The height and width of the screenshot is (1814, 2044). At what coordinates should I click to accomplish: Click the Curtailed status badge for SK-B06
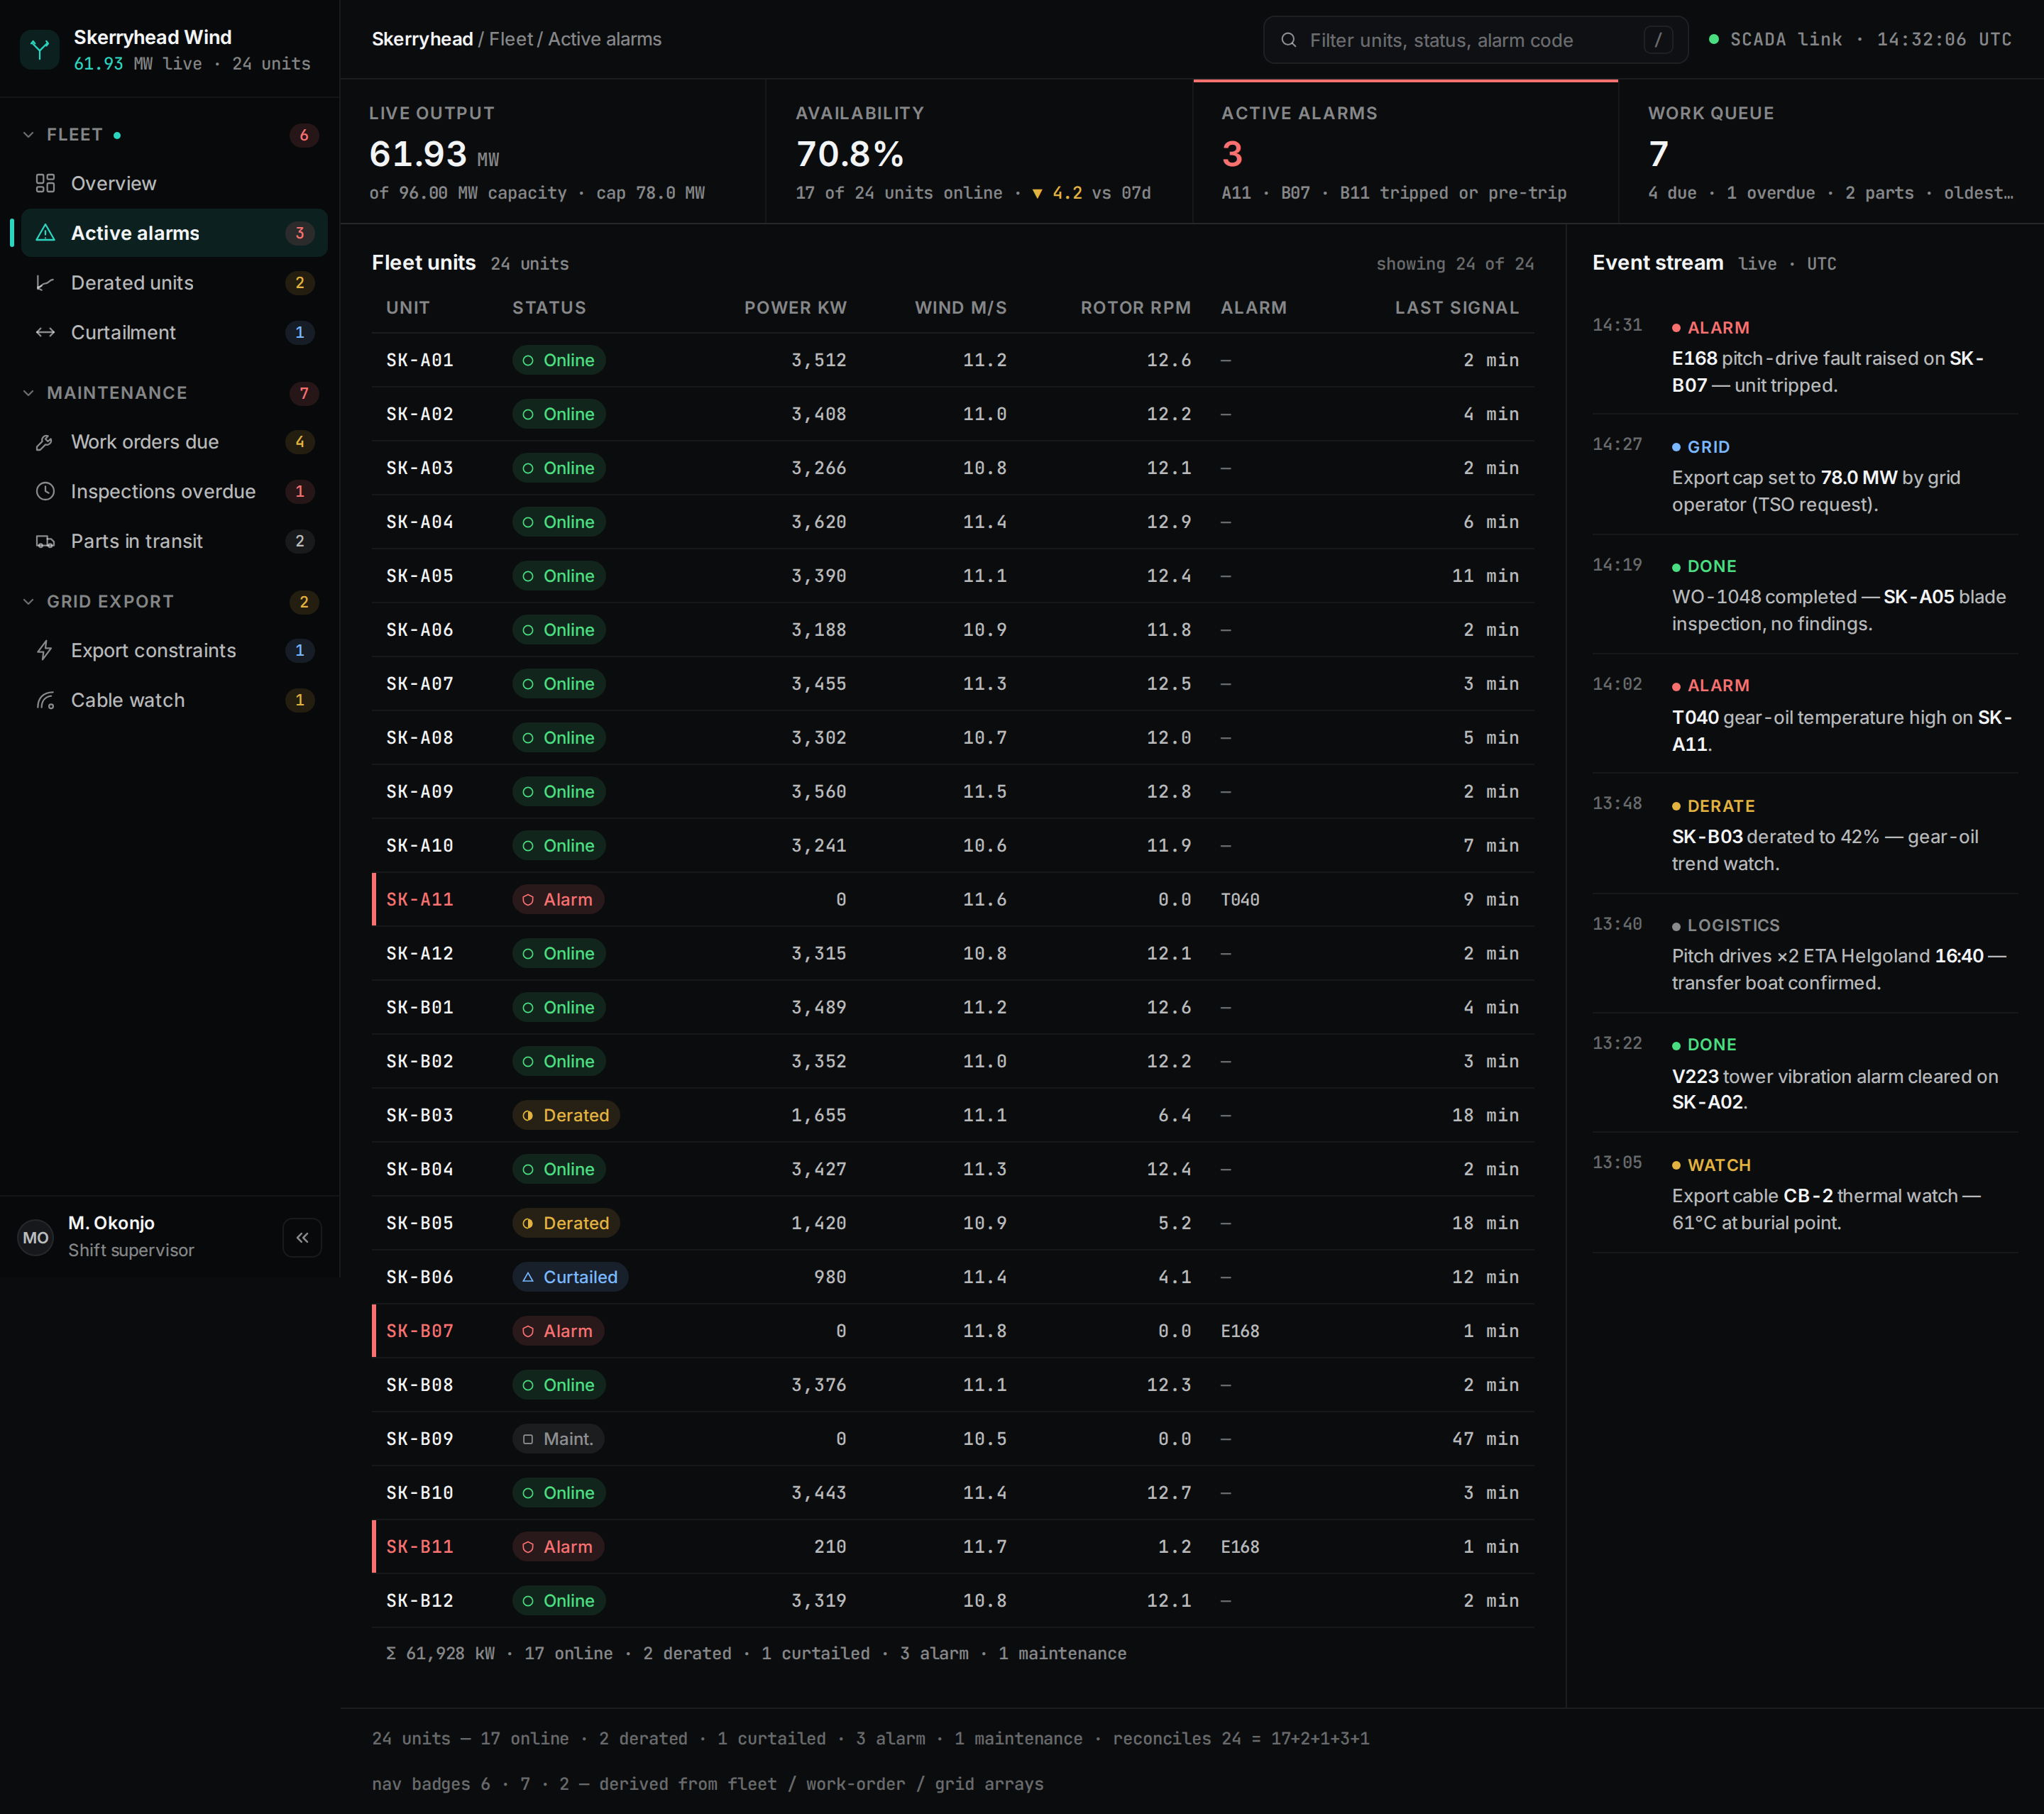point(570,1277)
